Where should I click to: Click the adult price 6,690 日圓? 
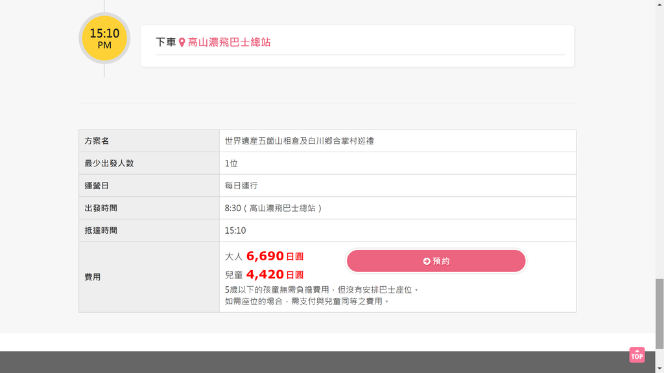click(275, 256)
